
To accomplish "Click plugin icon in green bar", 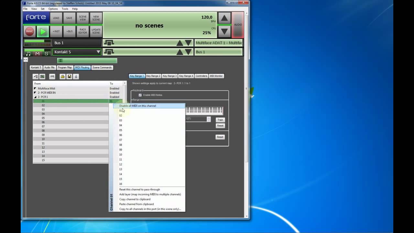I will pos(60,61).
